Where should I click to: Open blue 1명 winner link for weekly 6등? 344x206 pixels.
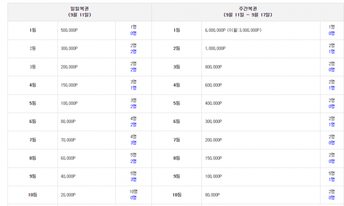(x=332, y=125)
